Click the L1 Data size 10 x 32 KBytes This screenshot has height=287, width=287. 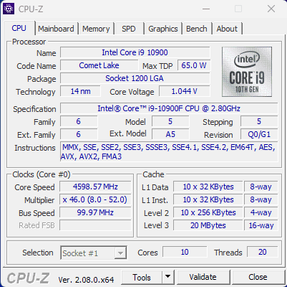click(208, 187)
